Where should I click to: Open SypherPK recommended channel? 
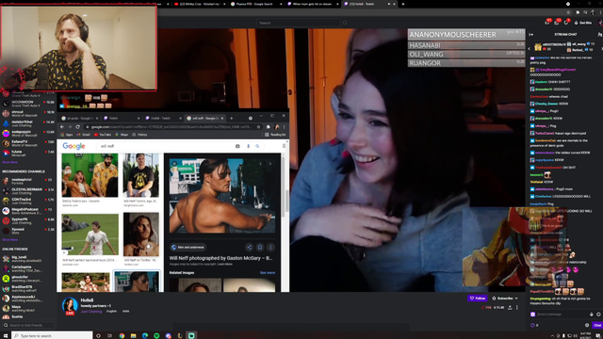click(27, 221)
